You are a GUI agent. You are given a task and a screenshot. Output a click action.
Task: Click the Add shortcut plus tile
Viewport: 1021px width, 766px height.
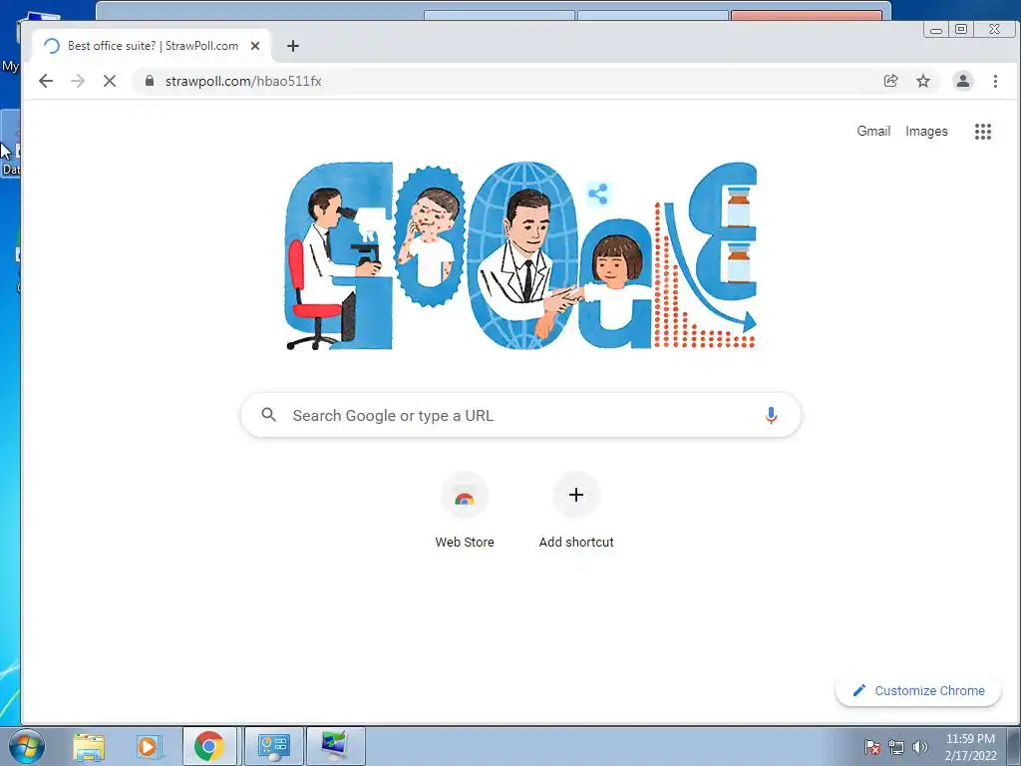[576, 512]
